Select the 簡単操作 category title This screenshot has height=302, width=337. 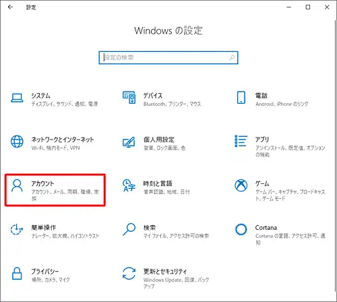(x=43, y=228)
